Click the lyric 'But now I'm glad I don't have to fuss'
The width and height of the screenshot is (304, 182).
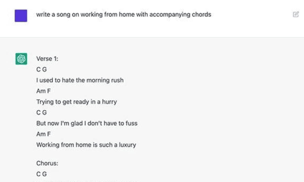pyautogui.click(x=87, y=123)
